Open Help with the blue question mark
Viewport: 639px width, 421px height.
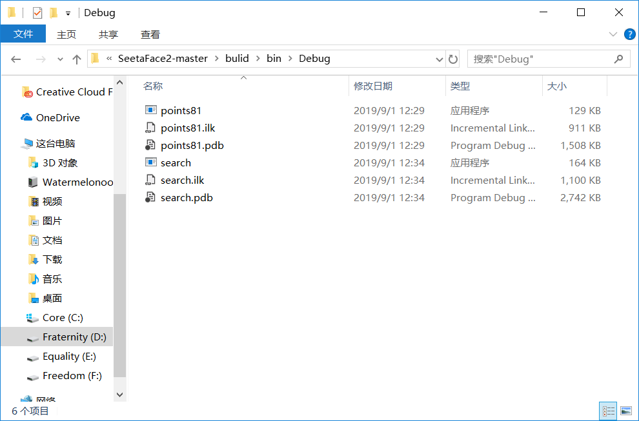pyautogui.click(x=630, y=34)
